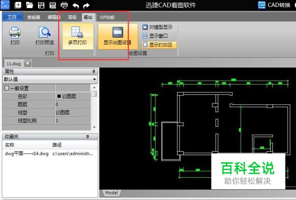296x200 pixels.
Task: Click the 线型 property label
Action: tap(23, 113)
